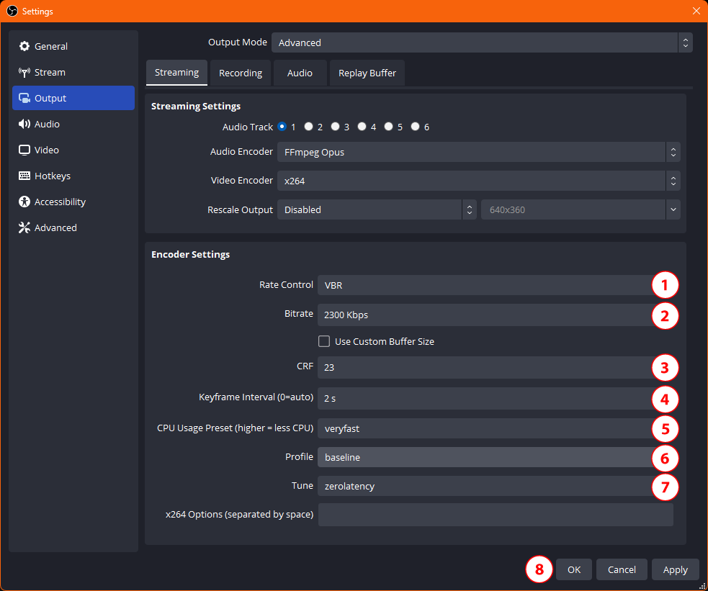Open the Audio Encoder dropdown

[x=479, y=152]
